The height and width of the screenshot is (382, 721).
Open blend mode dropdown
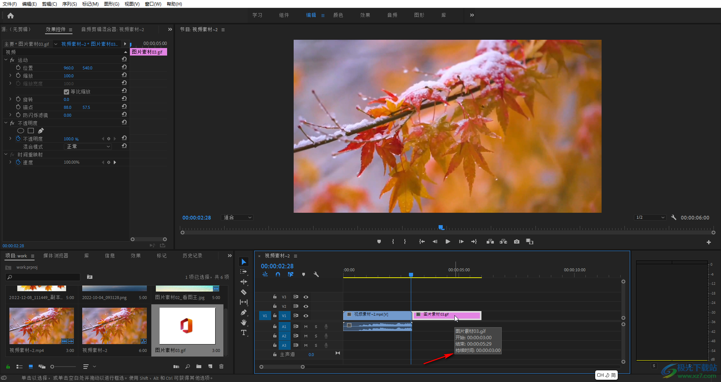pyautogui.click(x=88, y=146)
